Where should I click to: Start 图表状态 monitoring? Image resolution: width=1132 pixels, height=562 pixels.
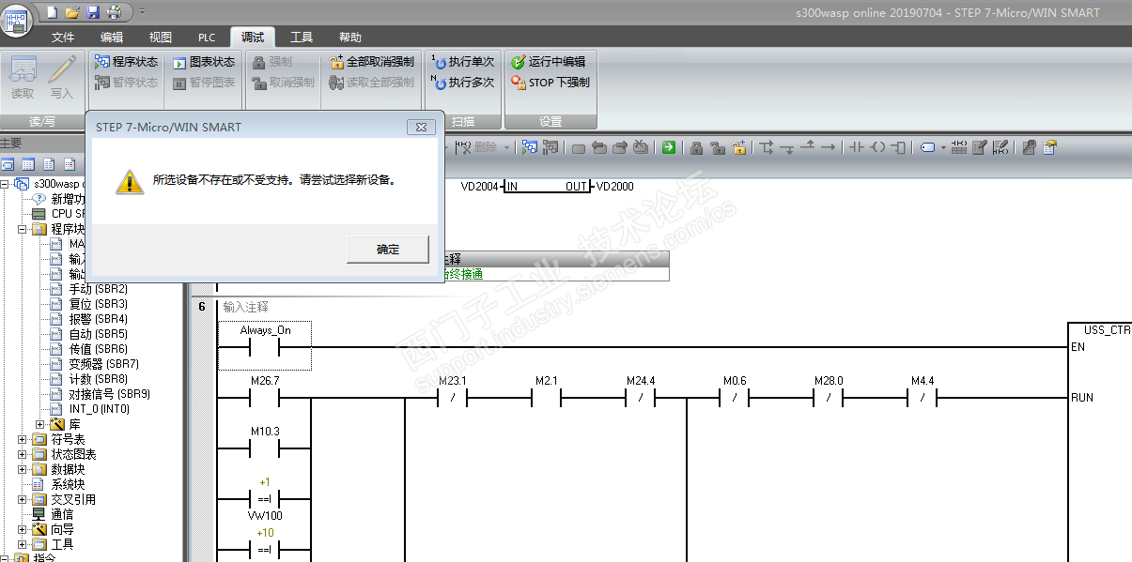pyautogui.click(x=204, y=62)
